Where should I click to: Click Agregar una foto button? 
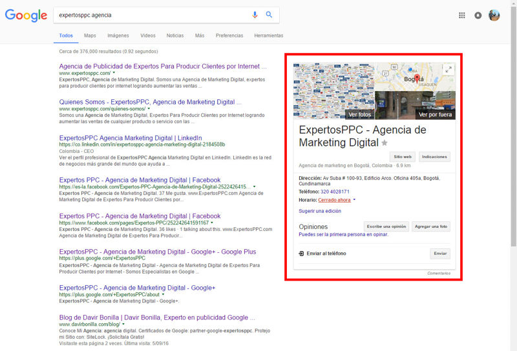point(430,226)
